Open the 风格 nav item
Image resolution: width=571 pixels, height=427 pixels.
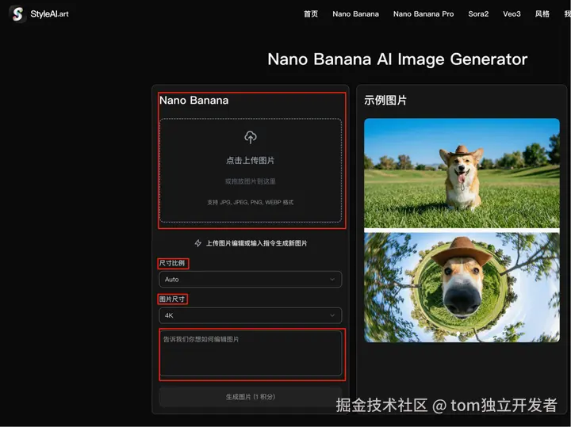542,13
